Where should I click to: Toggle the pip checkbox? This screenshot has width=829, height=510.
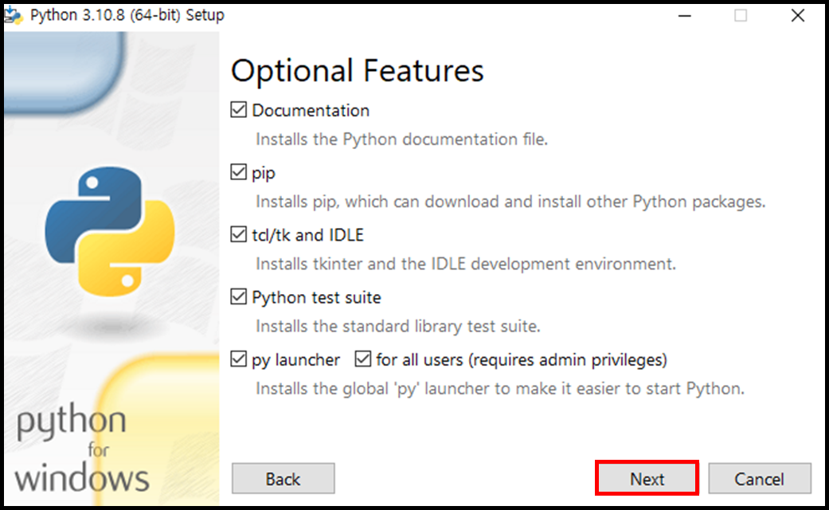pos(238,172)
